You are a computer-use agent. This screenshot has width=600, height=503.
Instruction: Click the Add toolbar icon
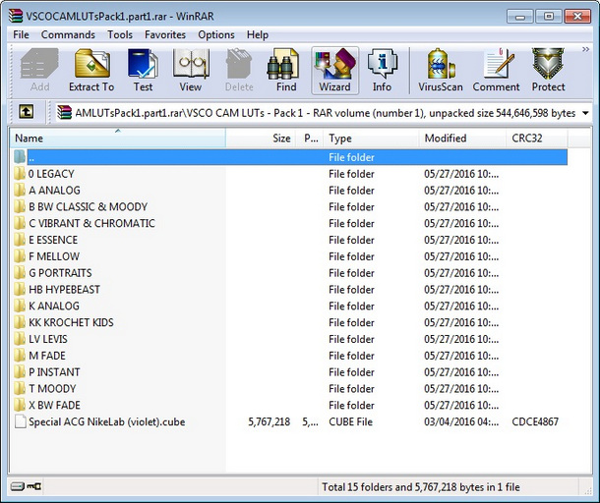coord(39,71)
